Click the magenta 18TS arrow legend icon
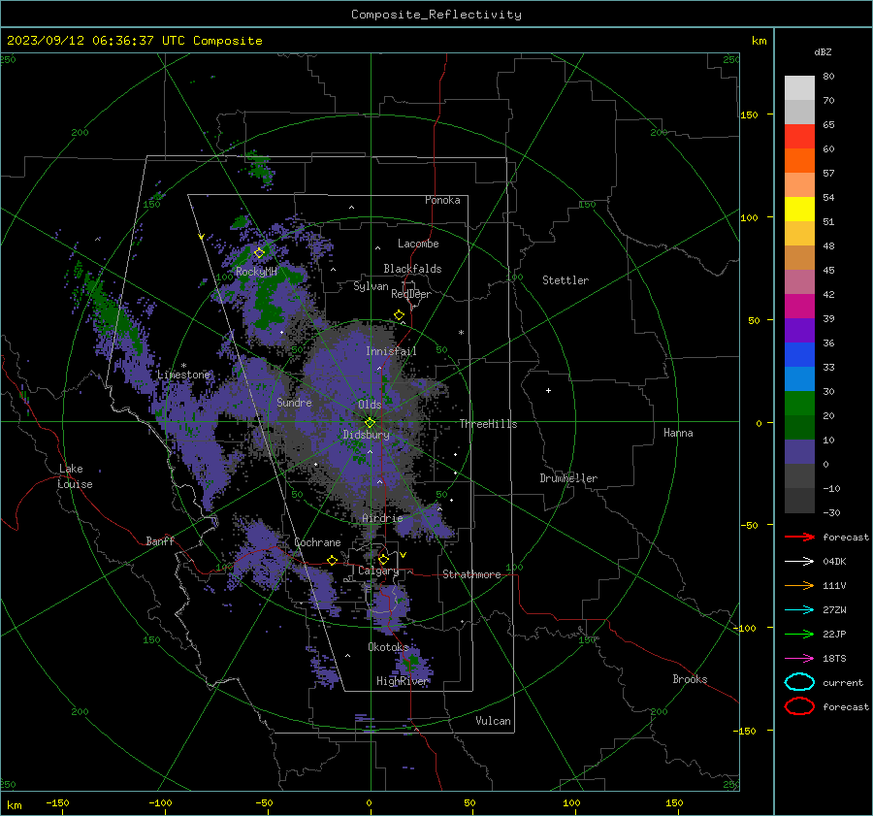This screenshot has width=873, height=816. point(799,658)
